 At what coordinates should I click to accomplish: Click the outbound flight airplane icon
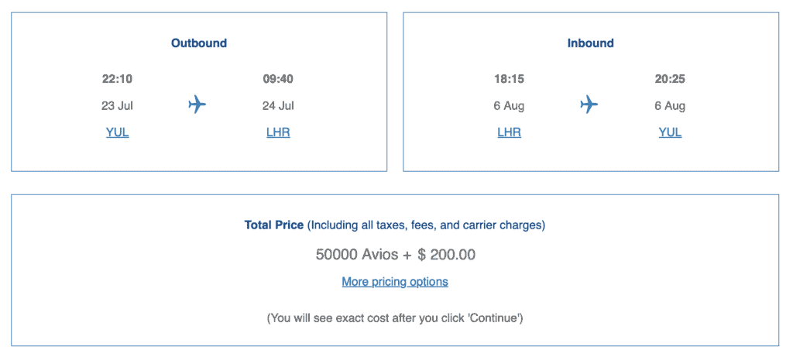(x=197, y=105)
